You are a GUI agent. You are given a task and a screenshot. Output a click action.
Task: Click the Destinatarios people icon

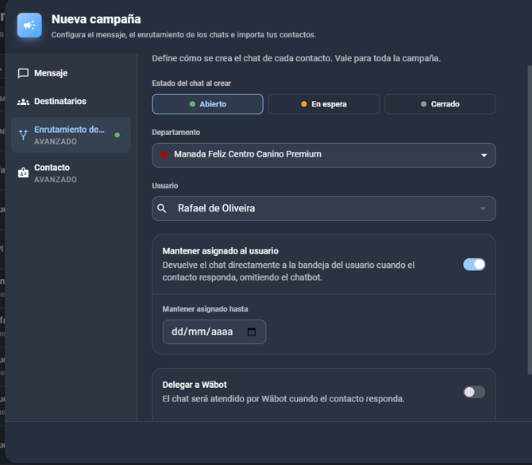[x=23, y=102]
